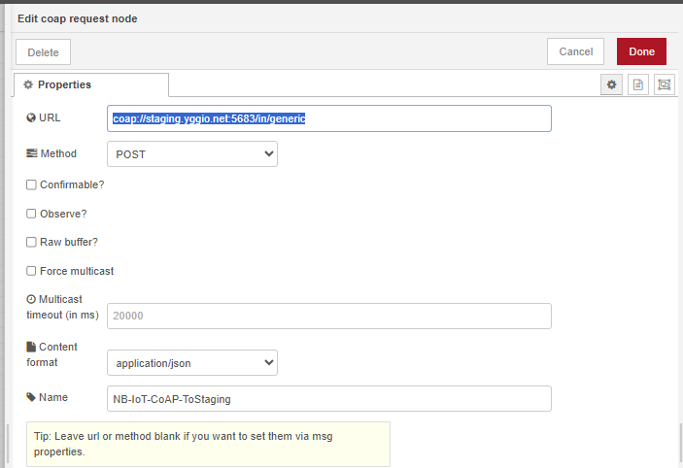The height and width of the screenshot is (468, 683).
Task: Switch to the Properties tab
Action: 91,84
